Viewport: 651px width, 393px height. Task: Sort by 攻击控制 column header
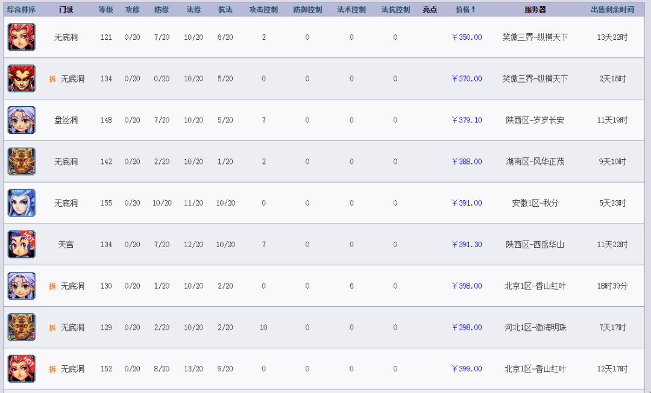click(263, 10)
